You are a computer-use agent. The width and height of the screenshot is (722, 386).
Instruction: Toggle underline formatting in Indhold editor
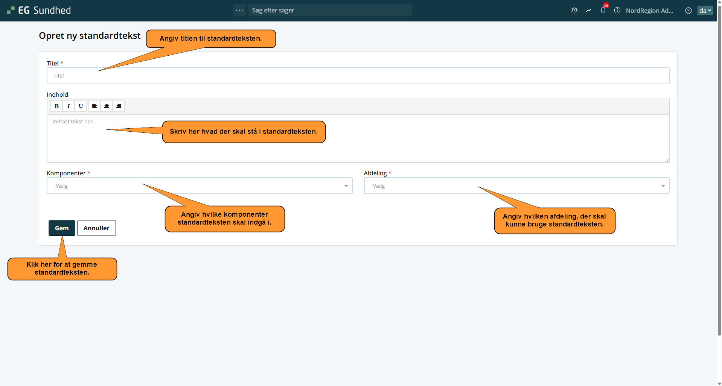point(81,106)
